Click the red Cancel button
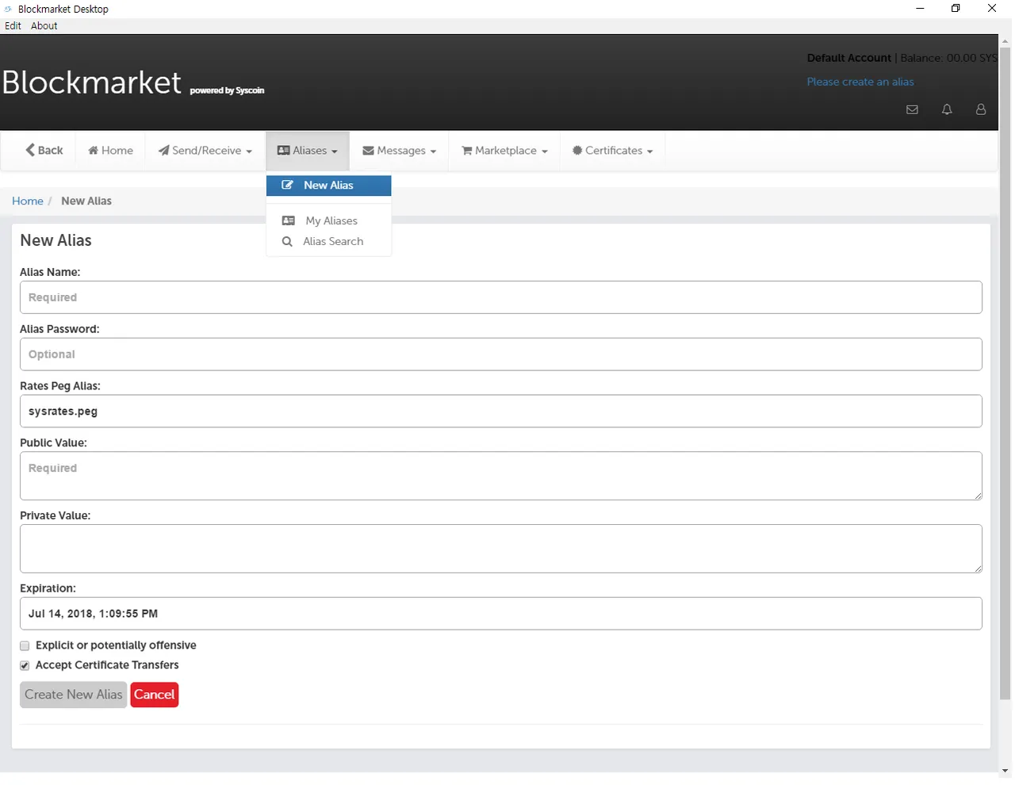The image size is (1015, 785). click(x=155, y=695)
